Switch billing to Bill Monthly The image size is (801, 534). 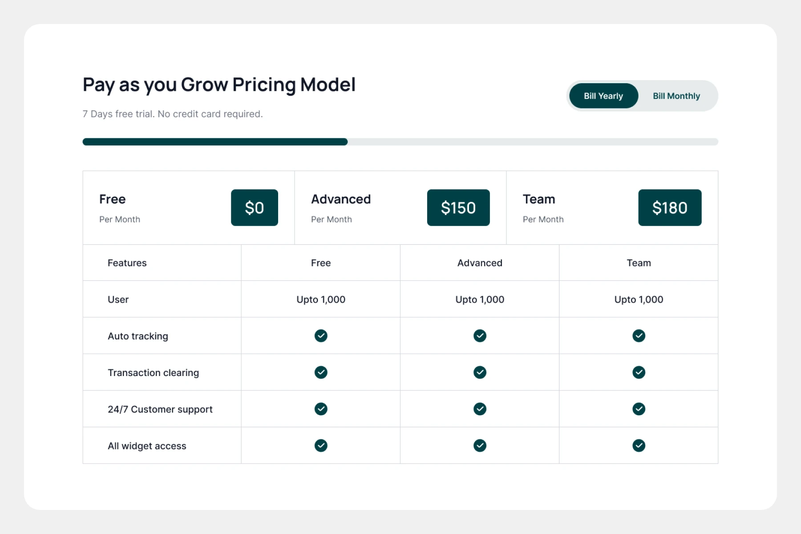click(676, 96)
